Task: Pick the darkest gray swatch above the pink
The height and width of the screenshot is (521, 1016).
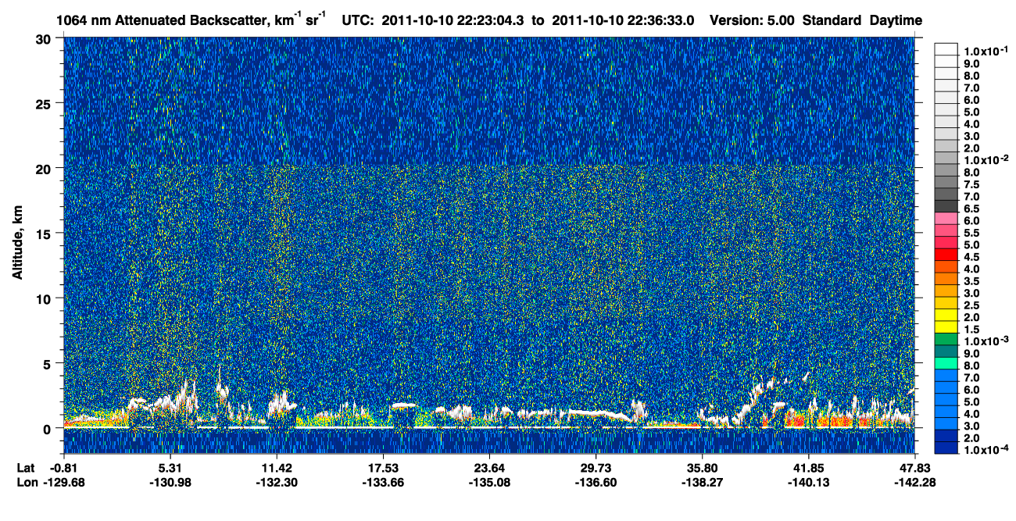Action: tap(946, 206)
